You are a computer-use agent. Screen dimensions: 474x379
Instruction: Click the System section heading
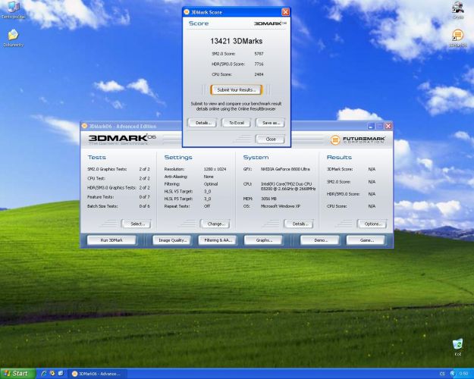(x=256, y=158)
